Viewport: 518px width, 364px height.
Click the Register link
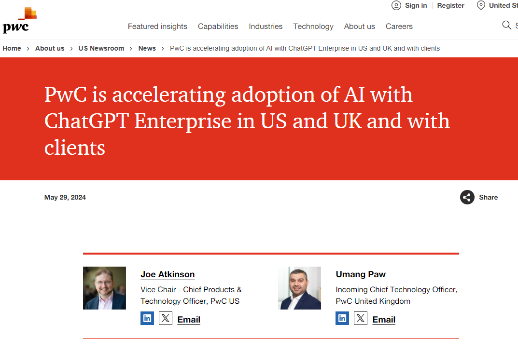click(450, 6)
